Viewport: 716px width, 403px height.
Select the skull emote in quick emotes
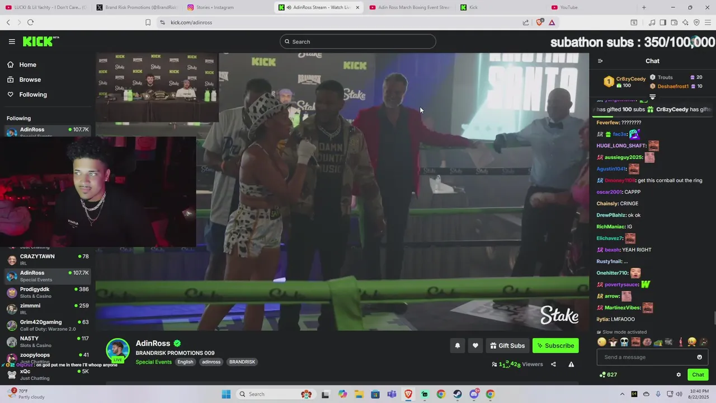(624, 342)
